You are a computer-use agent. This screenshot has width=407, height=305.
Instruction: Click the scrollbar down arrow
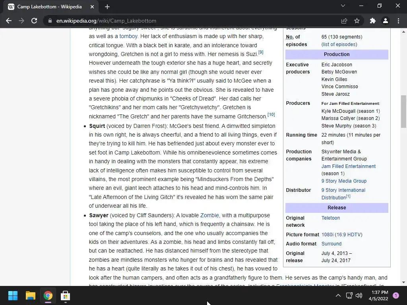click(x=403, y=282)
